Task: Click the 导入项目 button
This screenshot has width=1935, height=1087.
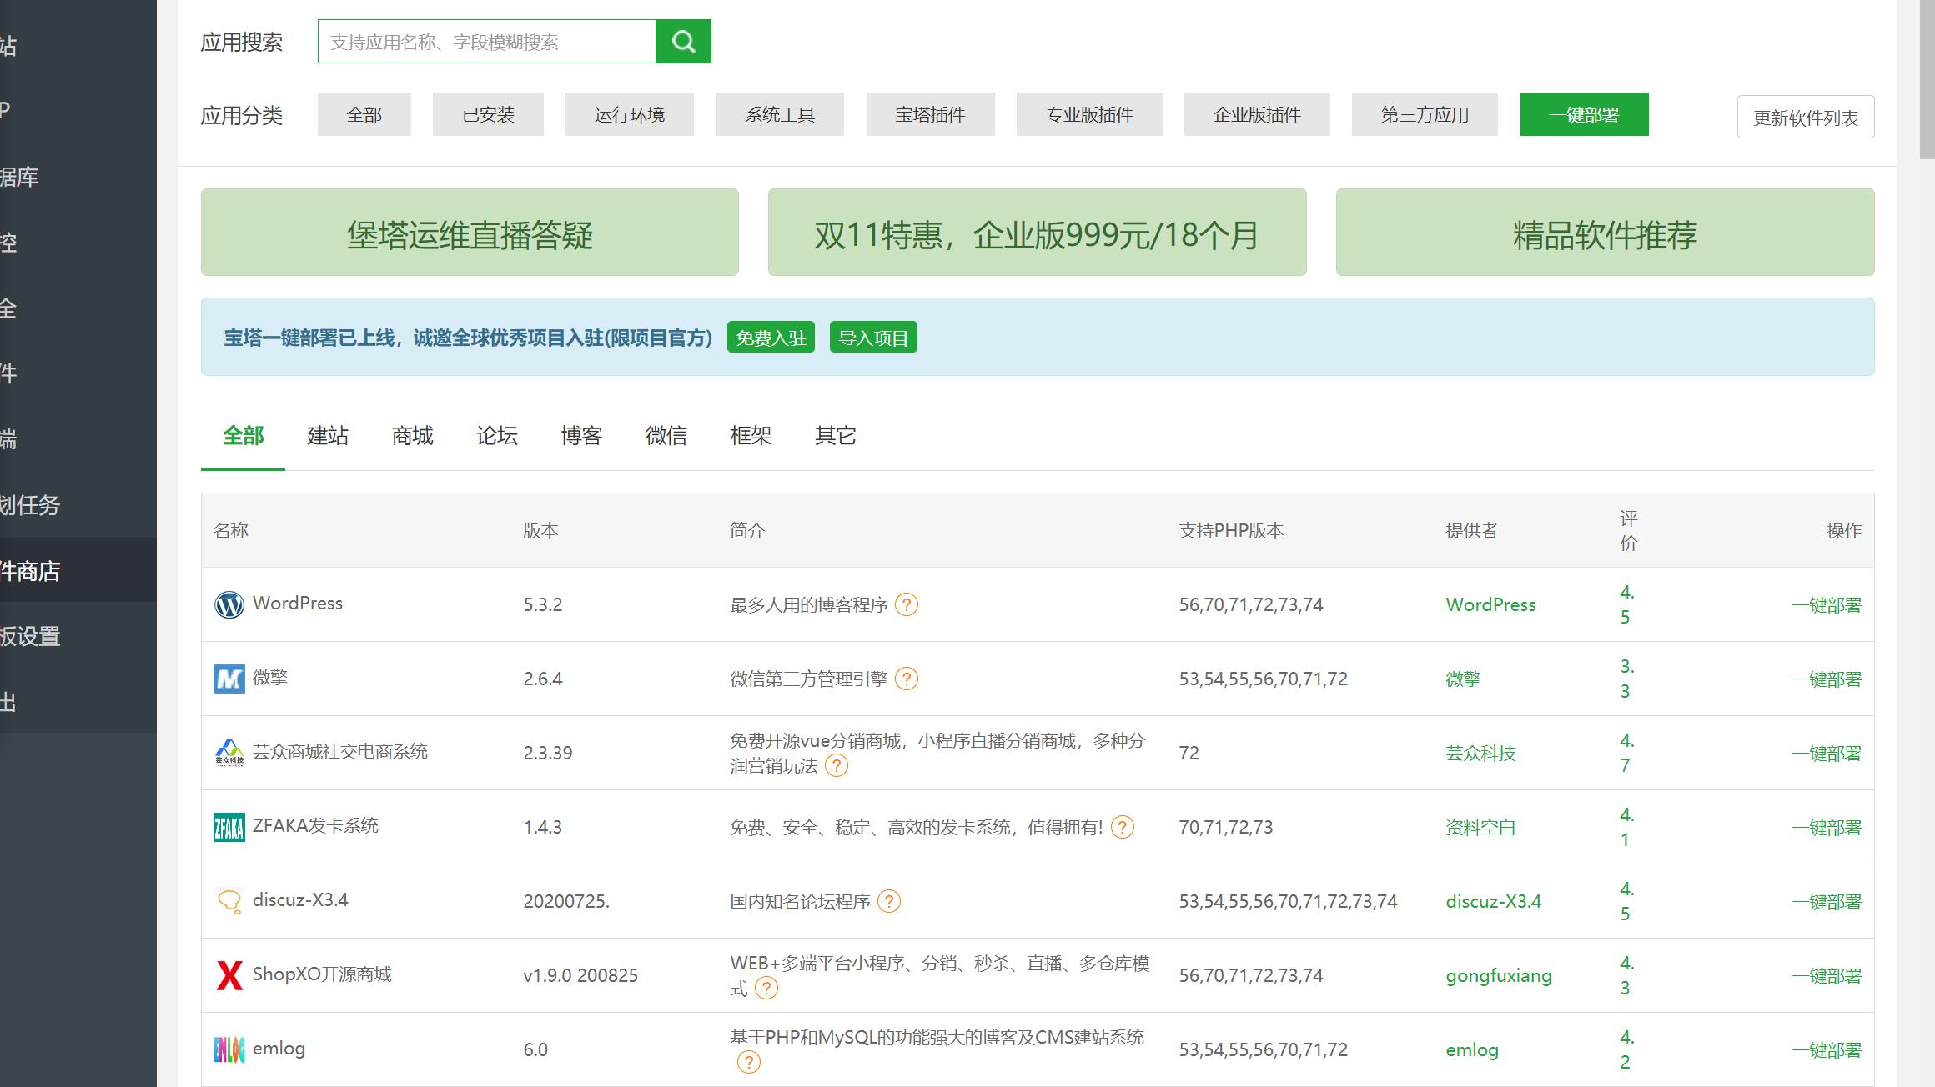Action: [x=873, y=338]
